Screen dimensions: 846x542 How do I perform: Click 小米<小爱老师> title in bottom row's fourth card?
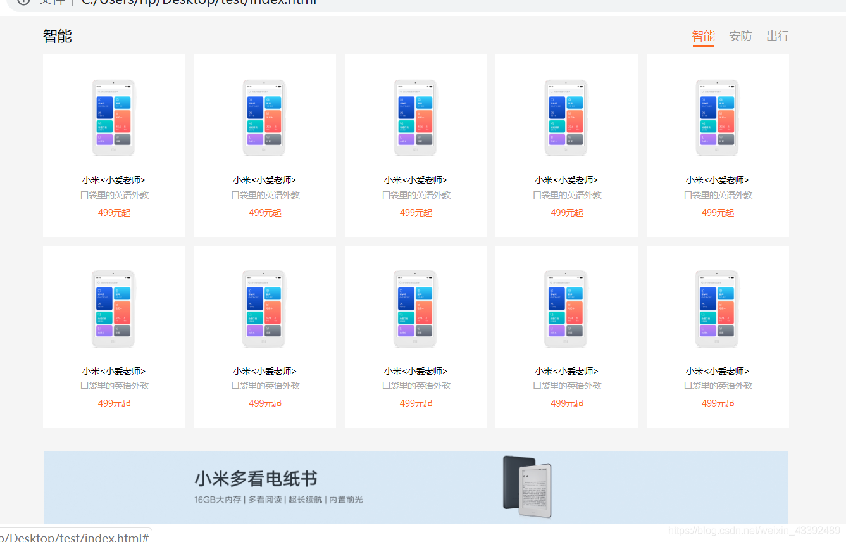click(x=566, y=371)
